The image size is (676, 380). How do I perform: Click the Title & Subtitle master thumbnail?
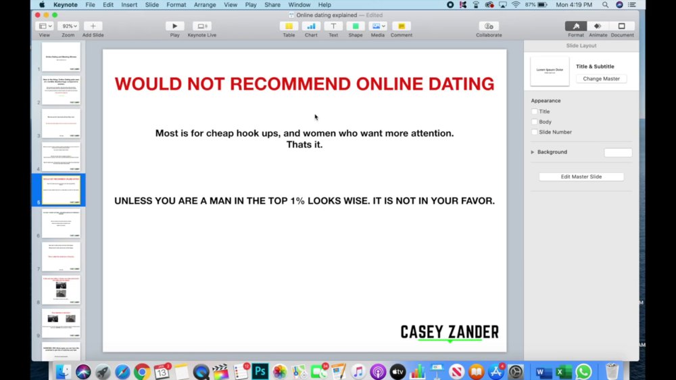[x=550, y=71]
